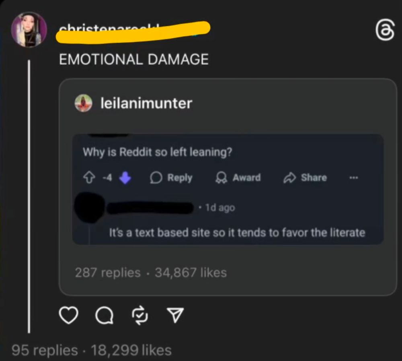View the 18,299 likes list
402x361 pixels.
(131, 350)
